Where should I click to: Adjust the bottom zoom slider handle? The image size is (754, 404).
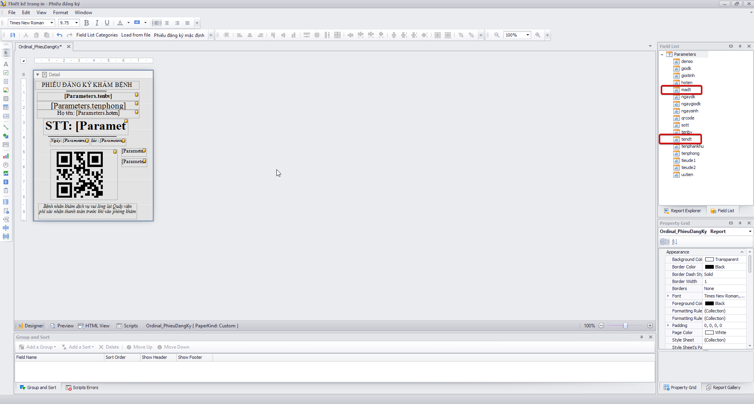click(x=625, y=326)
